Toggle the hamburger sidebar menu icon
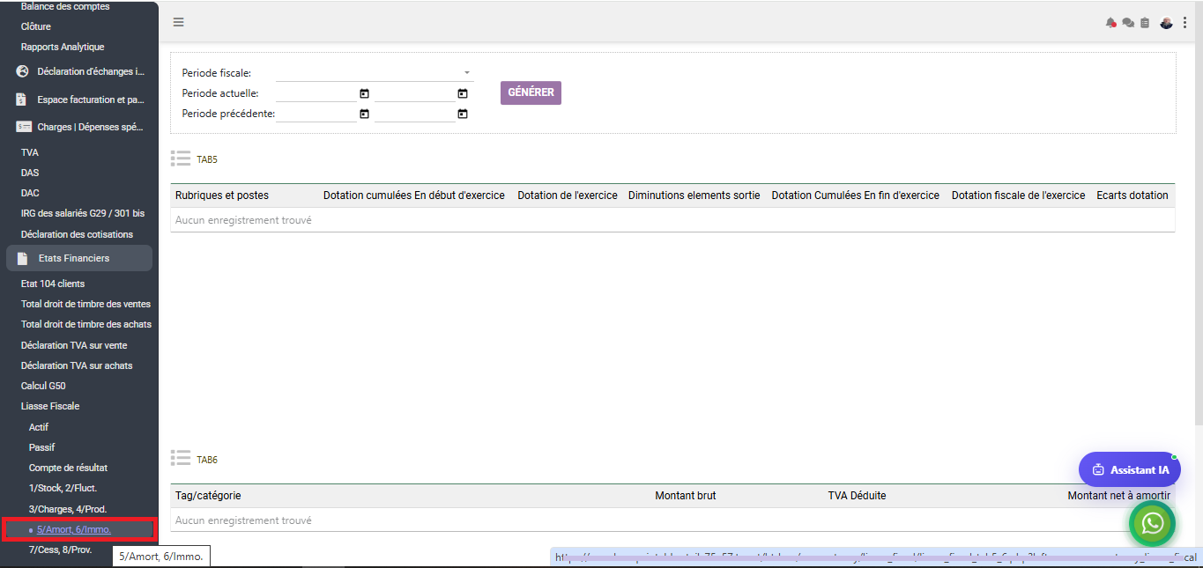This screenshot has height=568, width=1203. click(x=179, y=23)
